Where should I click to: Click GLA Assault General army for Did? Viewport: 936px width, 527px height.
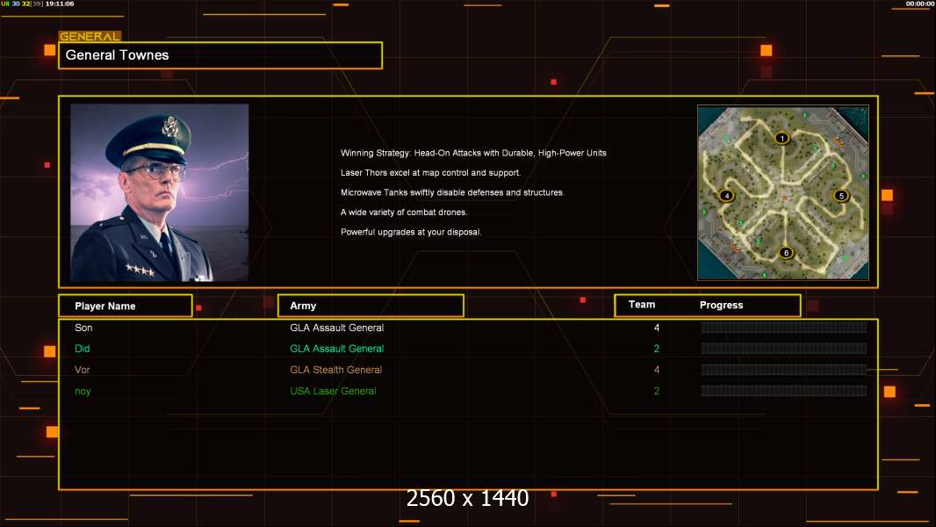coord(336,349)
